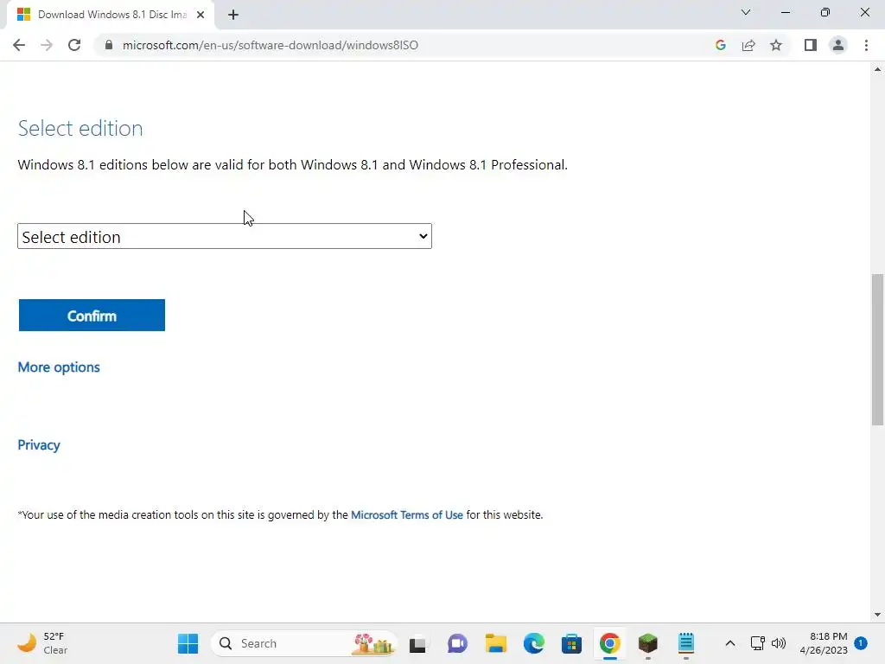Image resolution: width=885 pixels, height=664 pixels.
Task: Open the Chat app in taskbar
Action: tap(457, 643)
